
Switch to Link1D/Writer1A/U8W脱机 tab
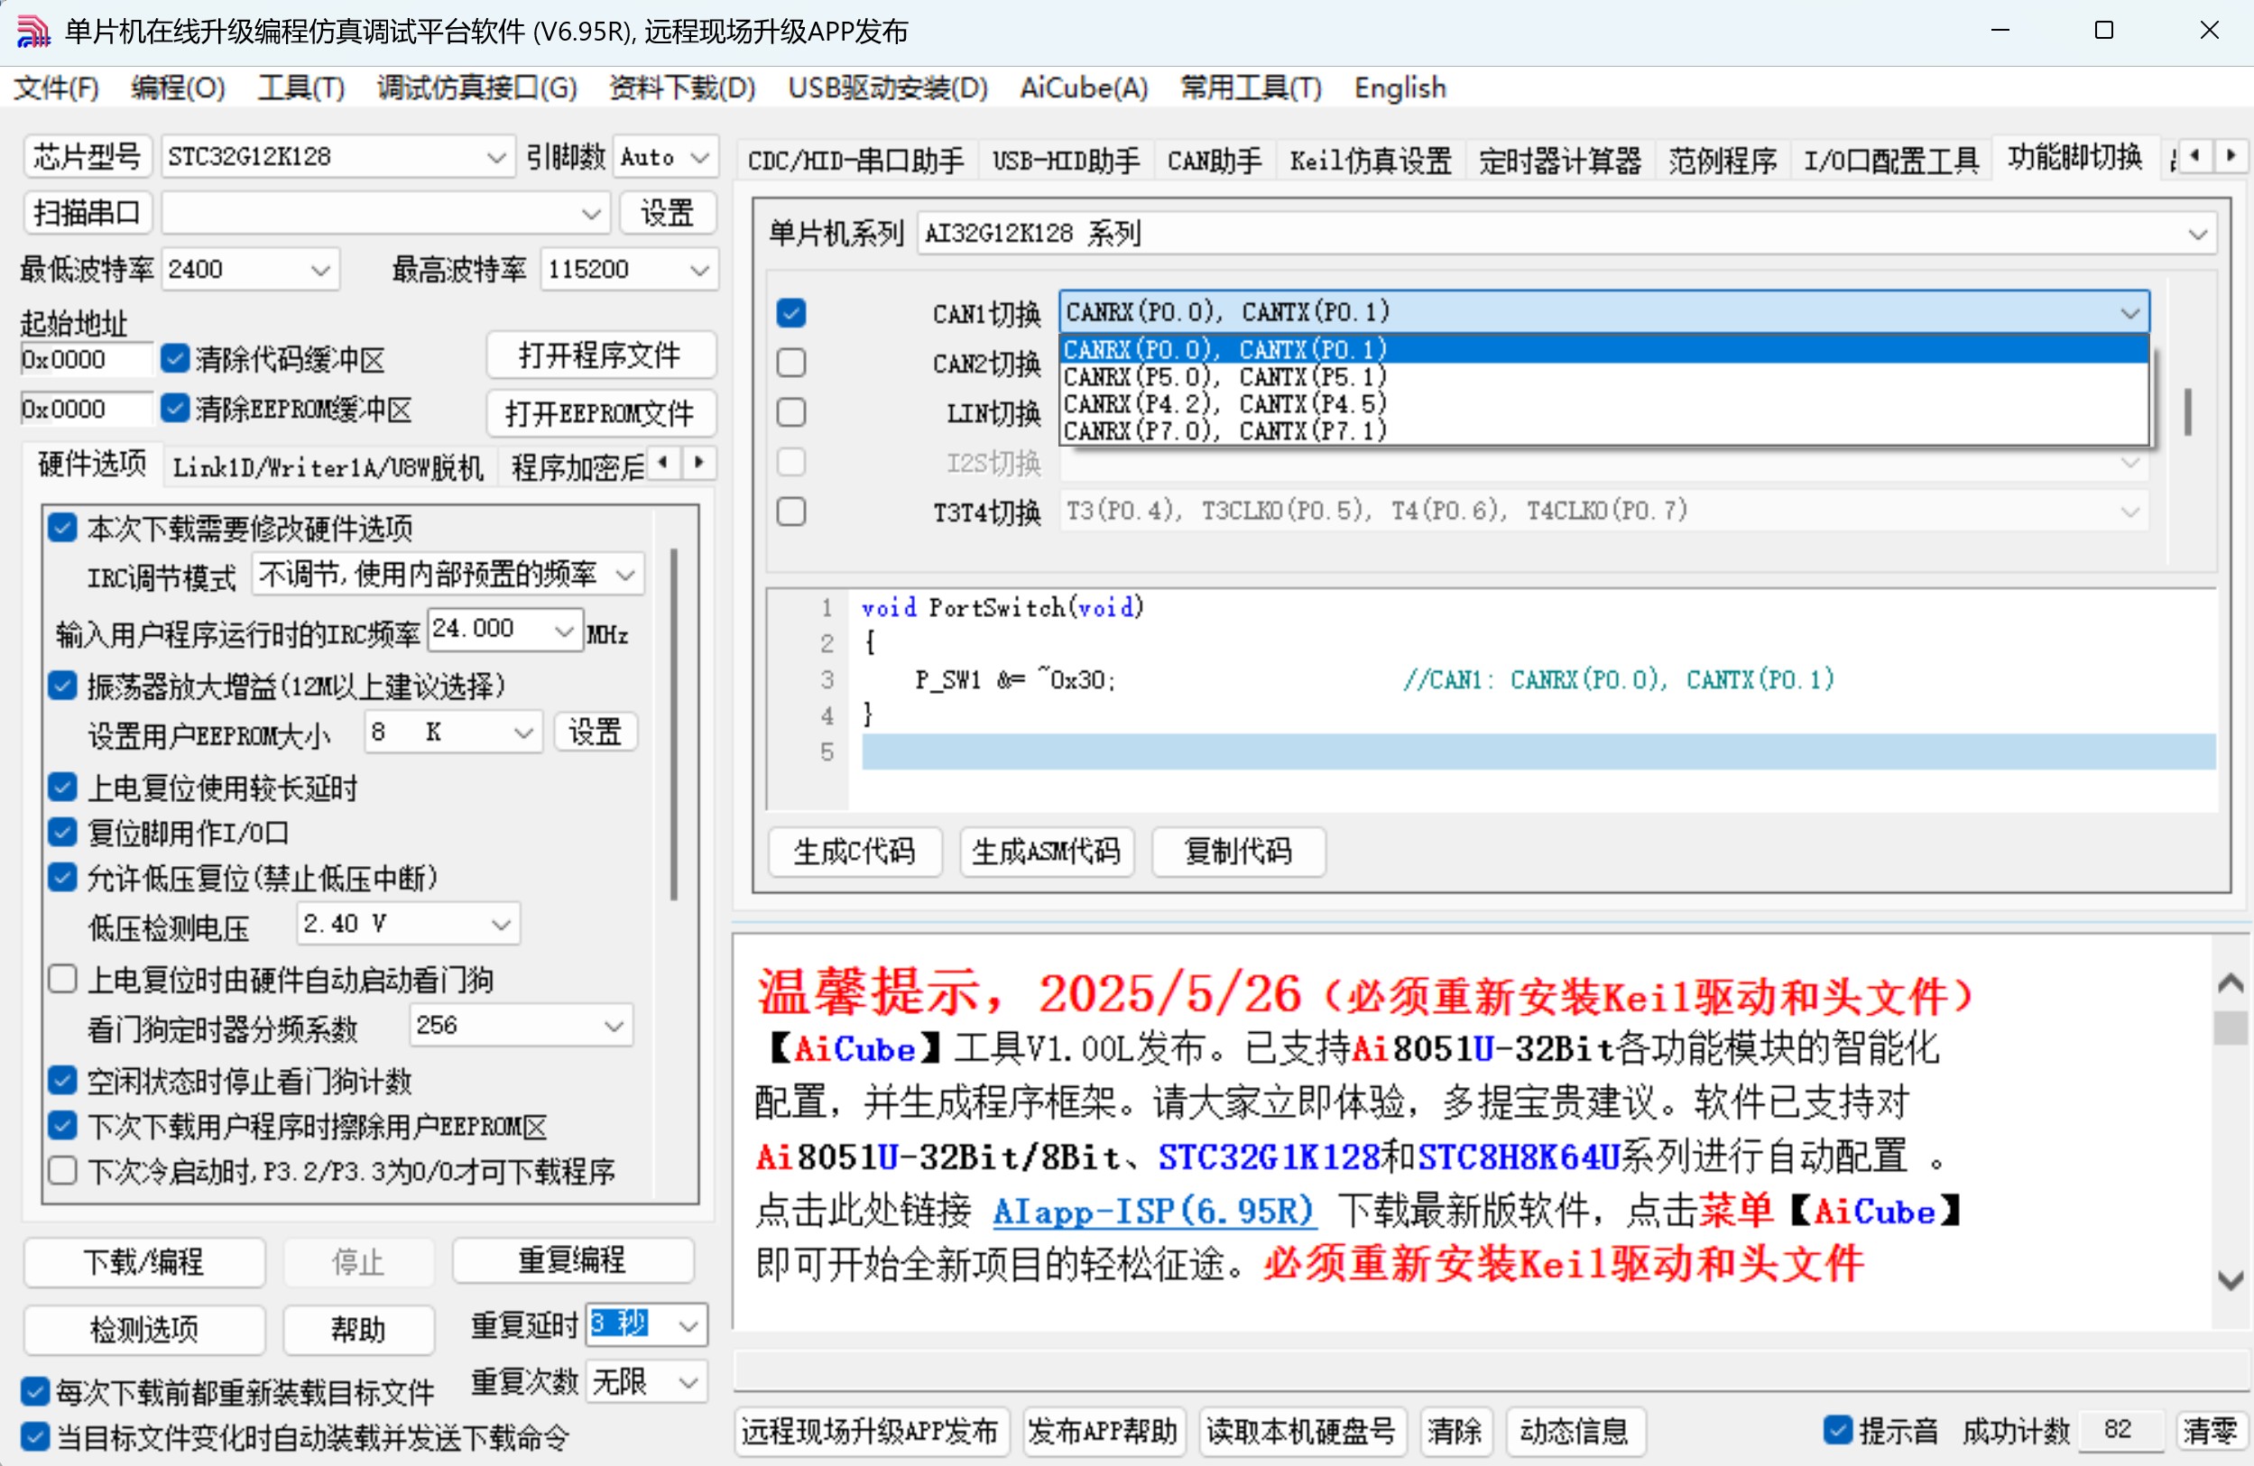tap(328, 467)
